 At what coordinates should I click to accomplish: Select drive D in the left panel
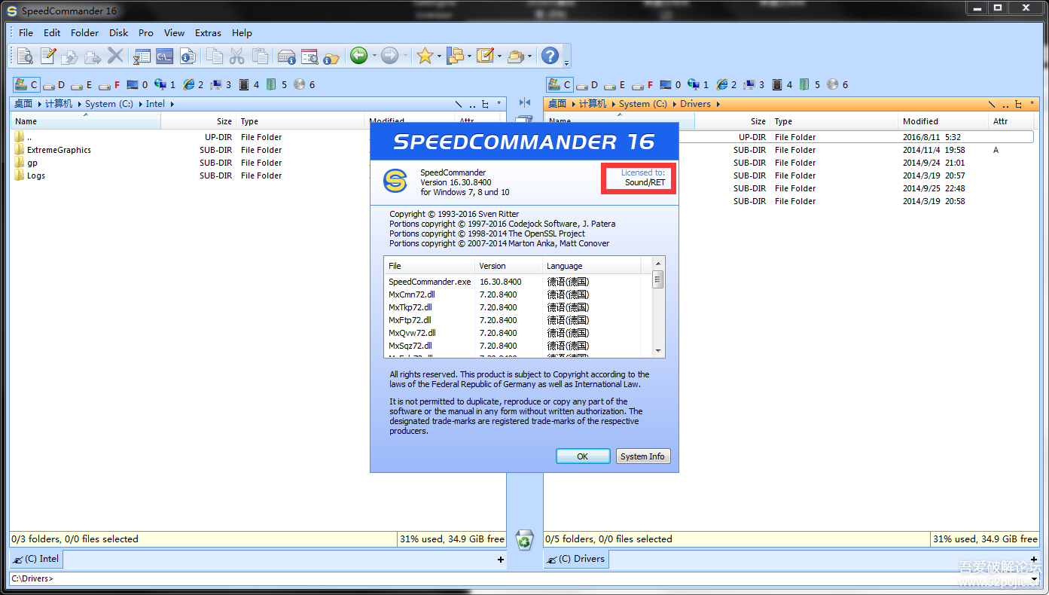[53, 85]
